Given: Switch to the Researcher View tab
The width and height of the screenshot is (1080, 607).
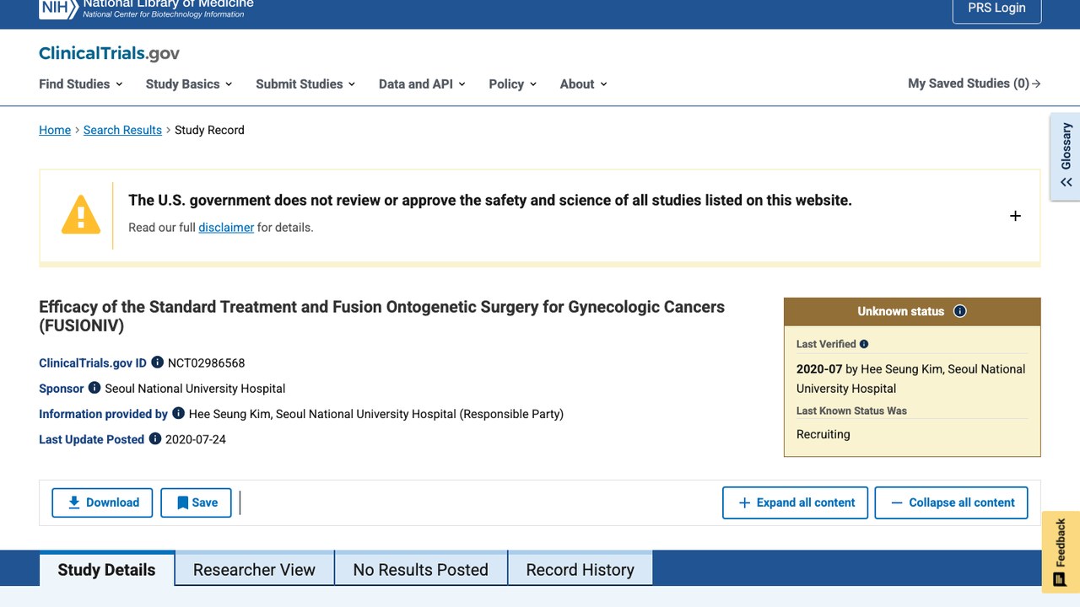Looking at the screenshot, I should point(254,570).
